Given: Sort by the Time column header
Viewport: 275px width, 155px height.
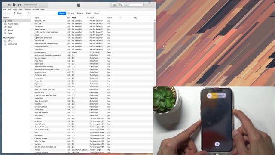Looking at the screenshot, I should tap(69, 18).
